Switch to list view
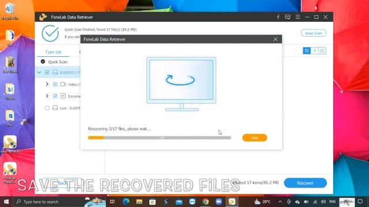This screenshot has width=369, height=207. (315, 51)
